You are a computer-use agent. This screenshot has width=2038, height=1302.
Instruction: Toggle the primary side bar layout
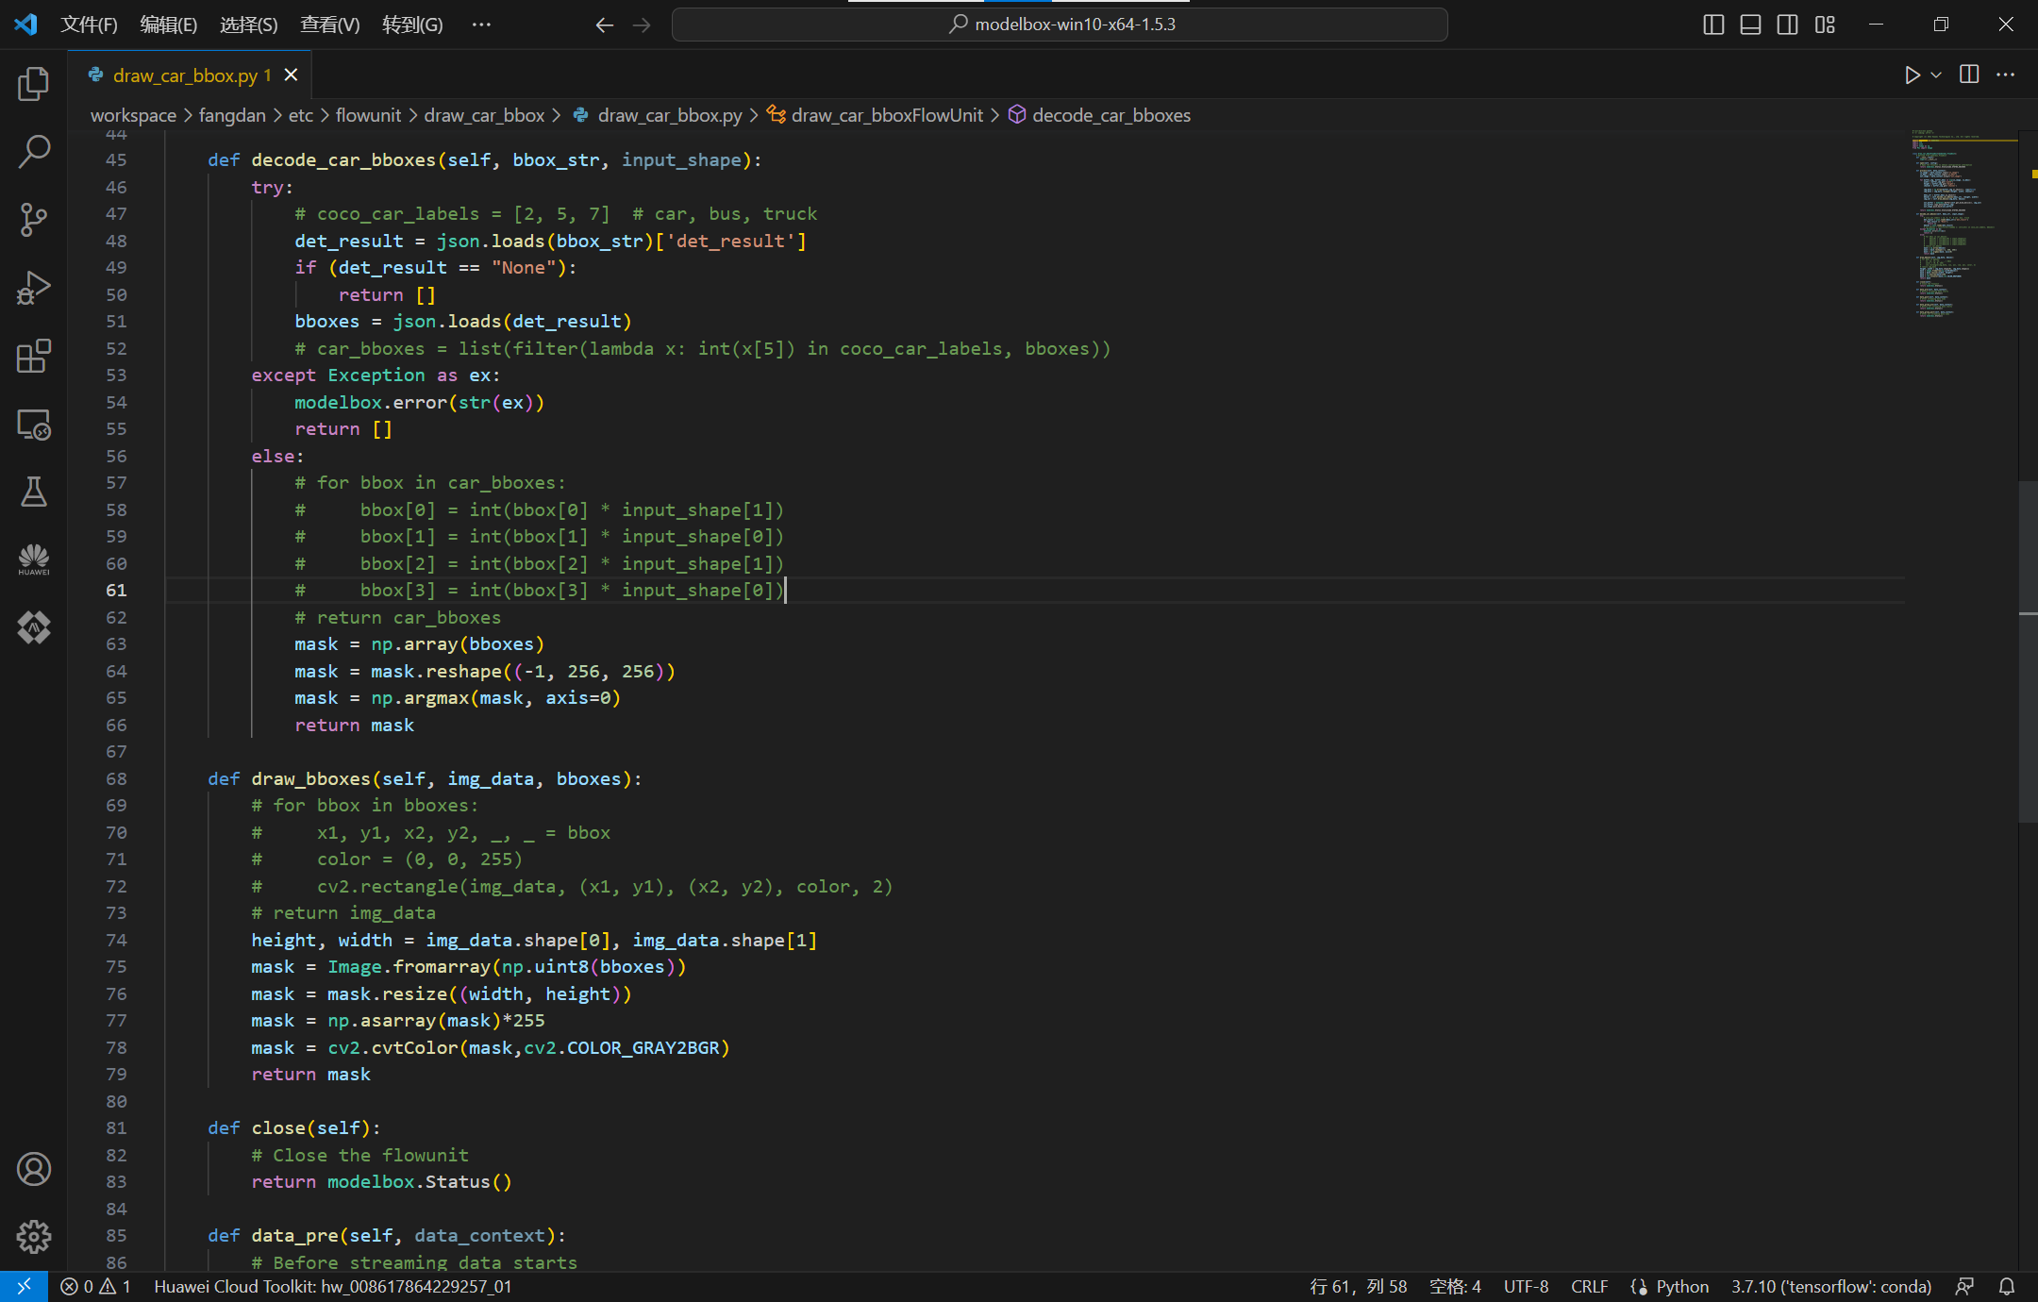pos(1713,25)
